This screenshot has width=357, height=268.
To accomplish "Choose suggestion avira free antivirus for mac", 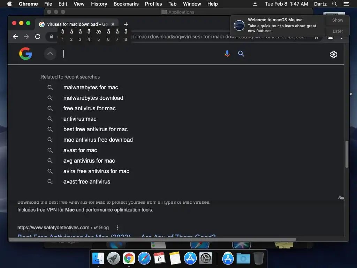I will pyautogui.click(x=96, y=171).
